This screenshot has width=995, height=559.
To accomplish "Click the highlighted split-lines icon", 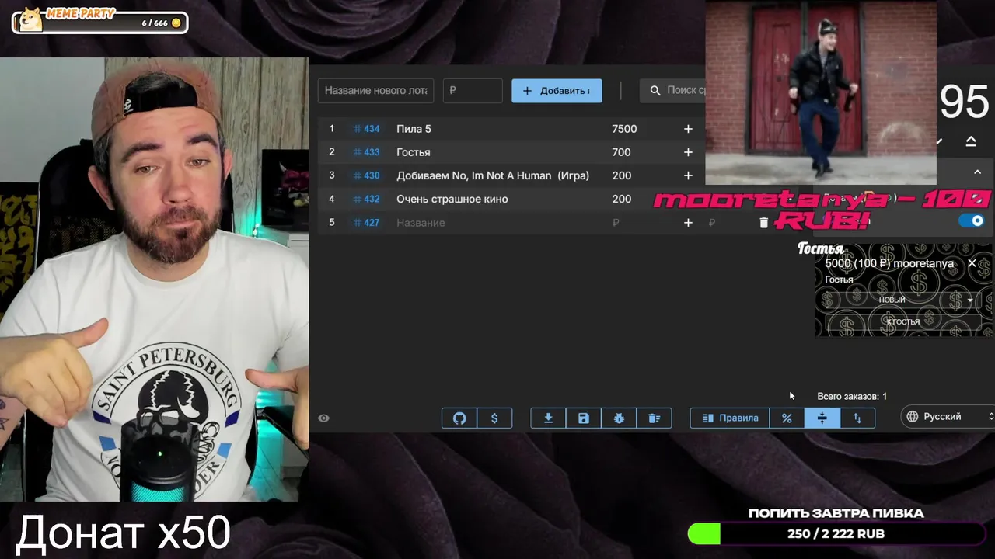I will point(822,418).
